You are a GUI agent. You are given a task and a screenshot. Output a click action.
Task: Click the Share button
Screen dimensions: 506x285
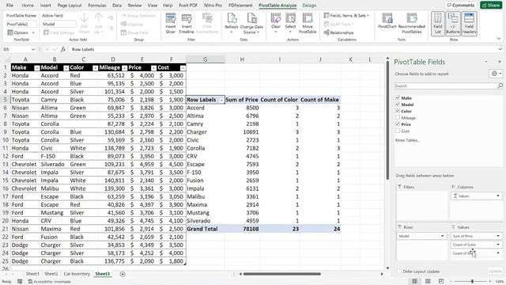(491, 6)
